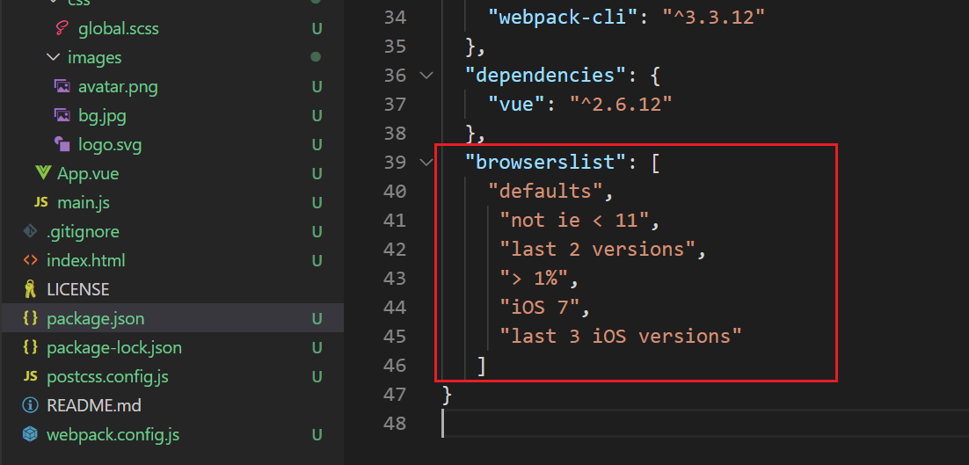
Task: Click the modified dot indicator for images folder
Action: coord(317,57)
